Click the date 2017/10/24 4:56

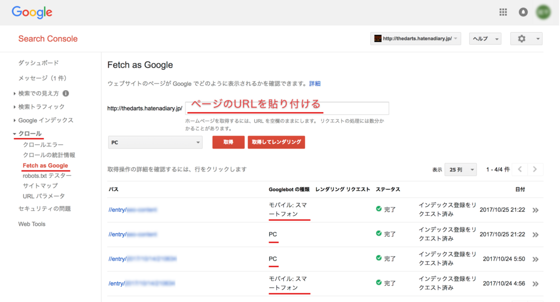click(504, 283)
